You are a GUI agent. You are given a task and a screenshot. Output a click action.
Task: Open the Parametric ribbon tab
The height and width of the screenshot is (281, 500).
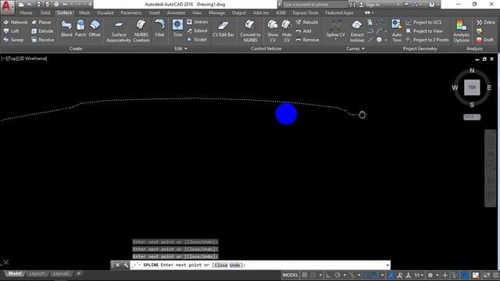(x=131, y=12)
